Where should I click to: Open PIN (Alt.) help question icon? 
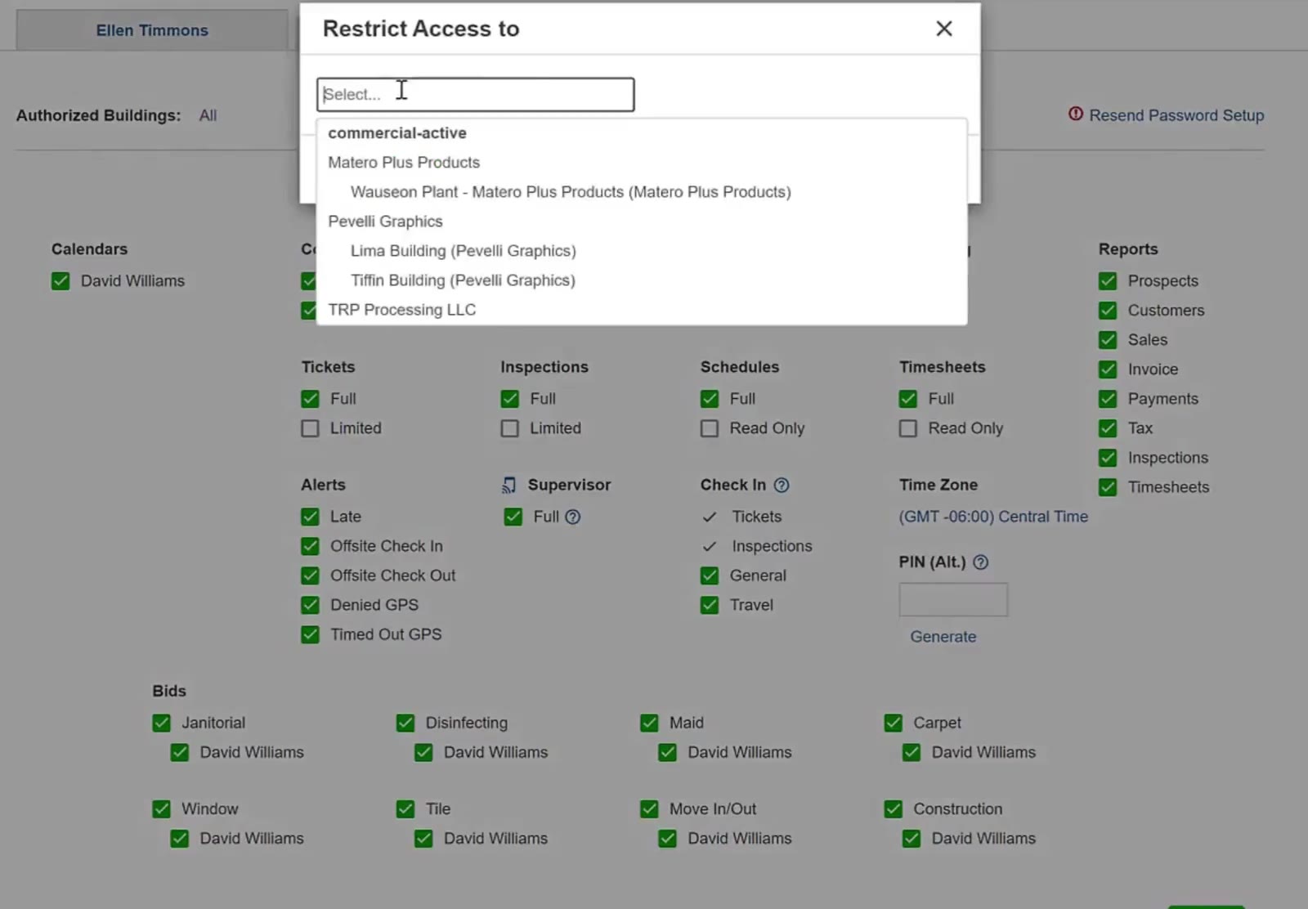(x=981, y=562)
